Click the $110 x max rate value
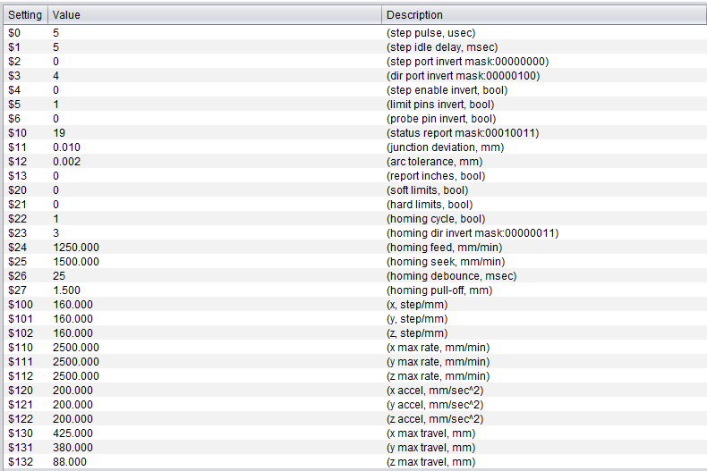This screenshot has width=707, height=471. point(76,348)
